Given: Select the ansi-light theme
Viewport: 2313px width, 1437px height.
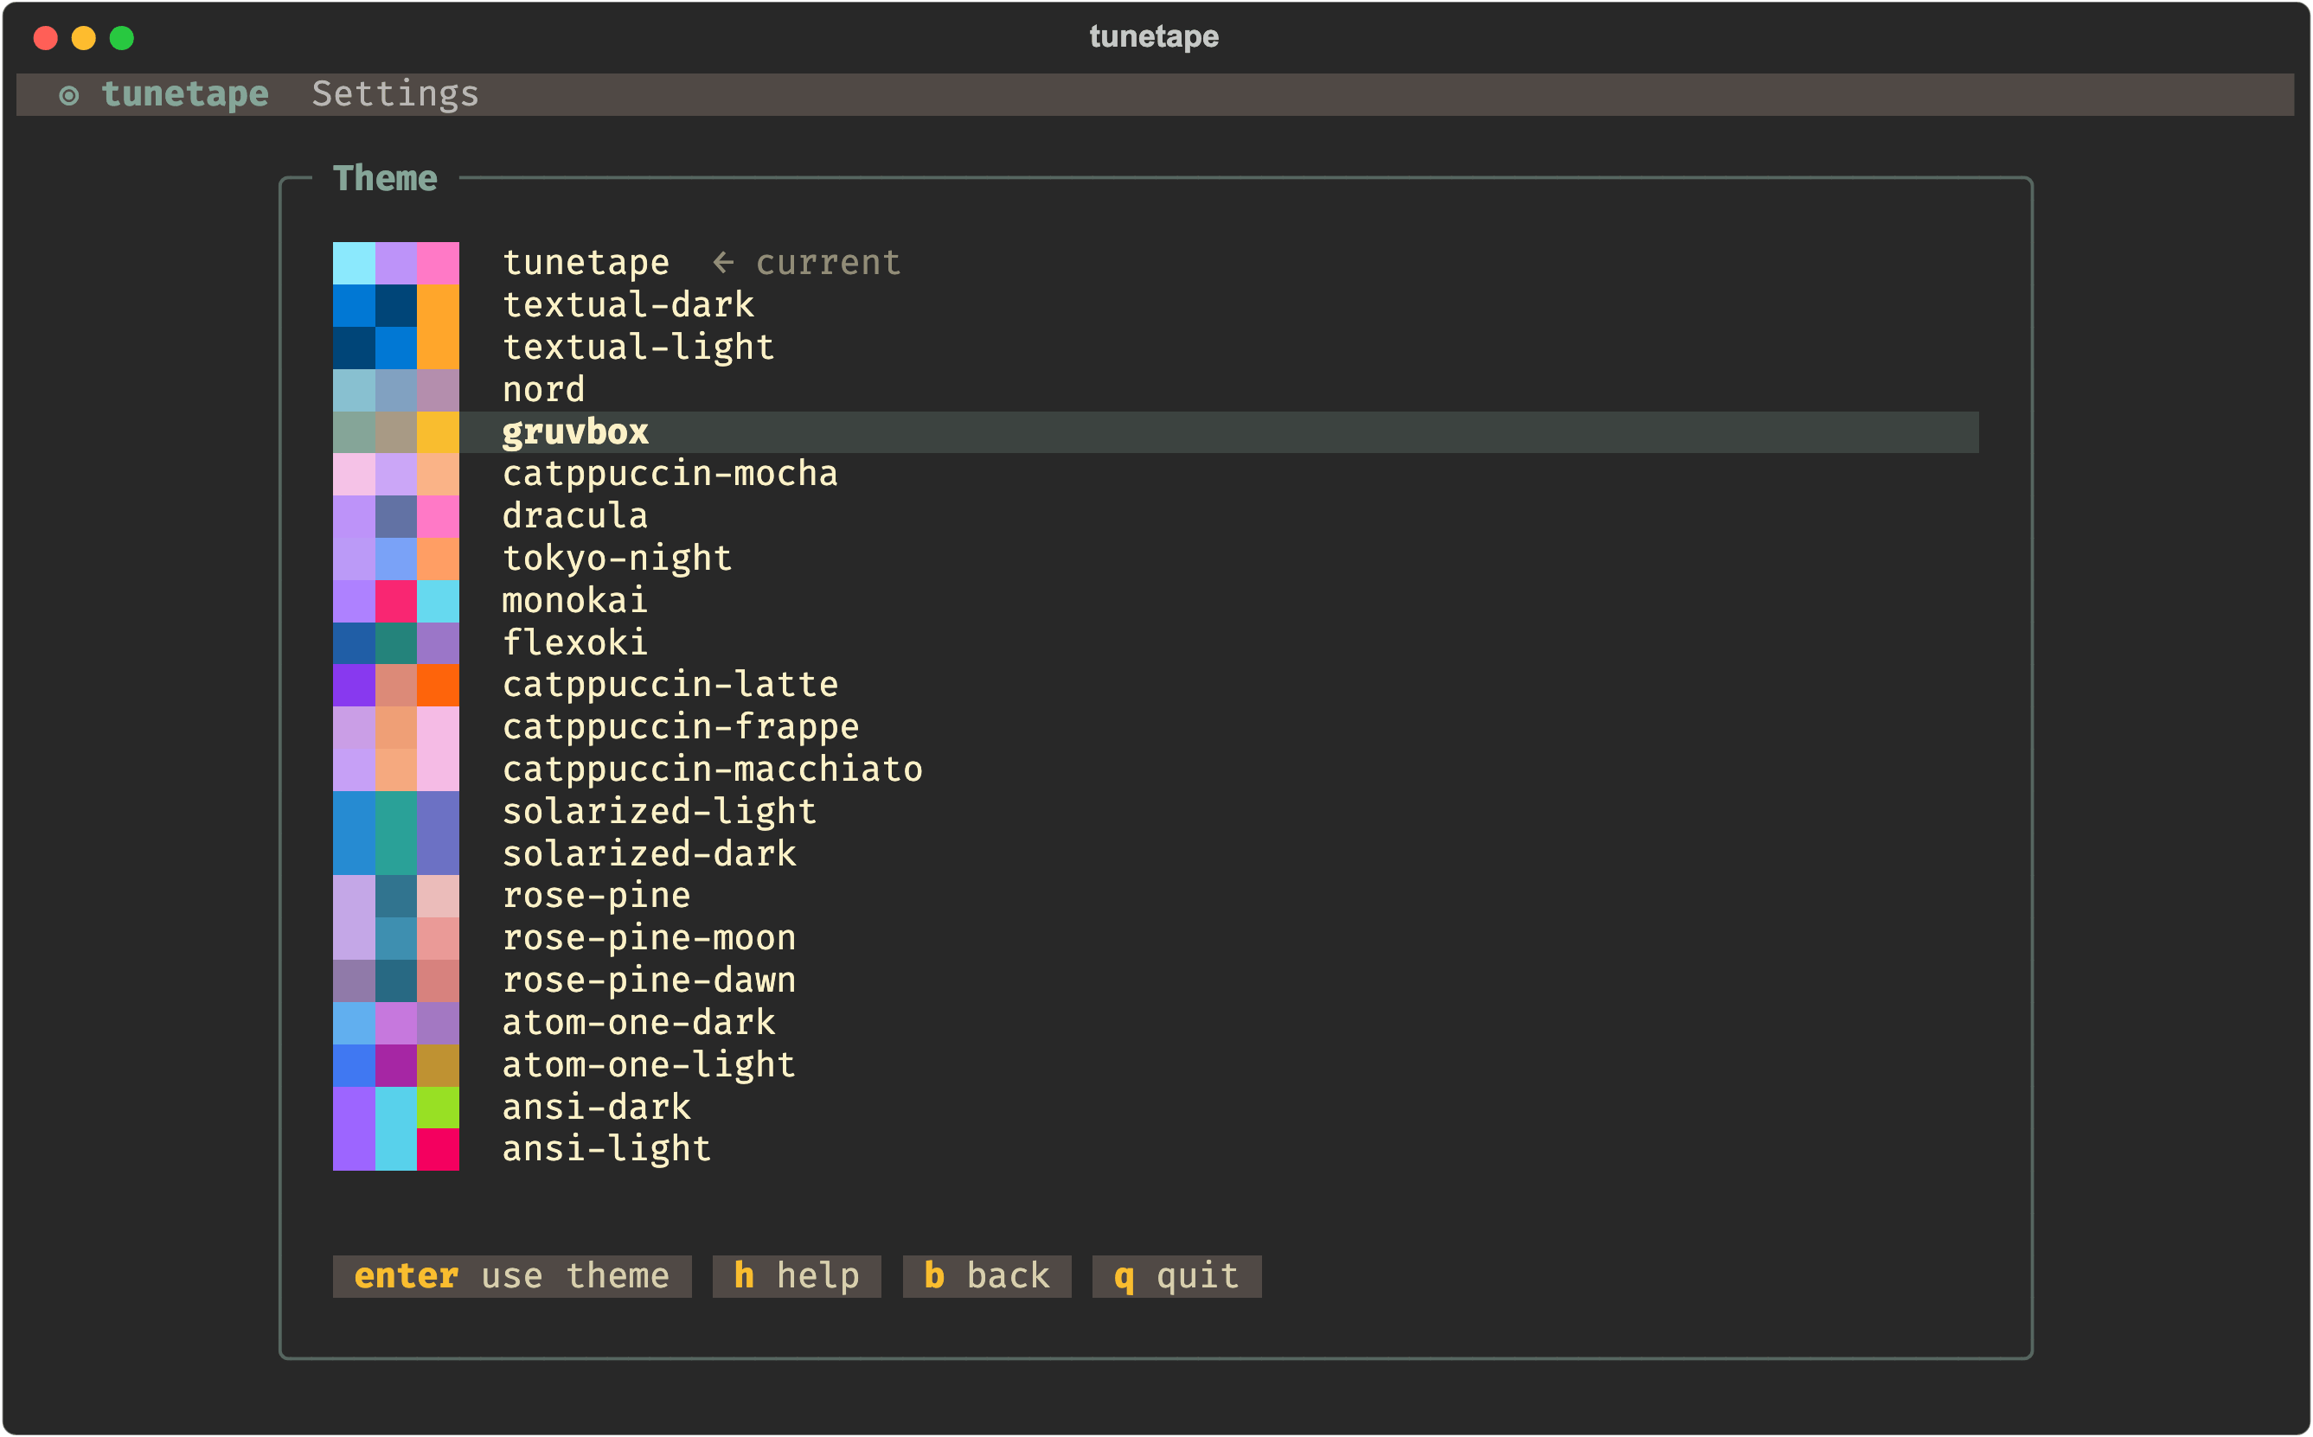Looking at the screenshot, I should point(1155,1149).
